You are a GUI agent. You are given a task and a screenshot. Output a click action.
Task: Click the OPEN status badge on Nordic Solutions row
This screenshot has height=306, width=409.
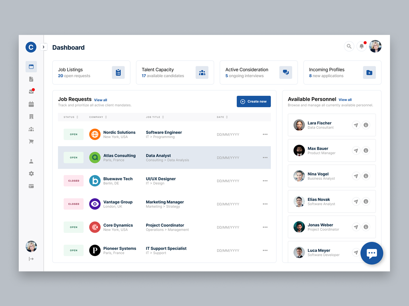(x=74, y=134)
